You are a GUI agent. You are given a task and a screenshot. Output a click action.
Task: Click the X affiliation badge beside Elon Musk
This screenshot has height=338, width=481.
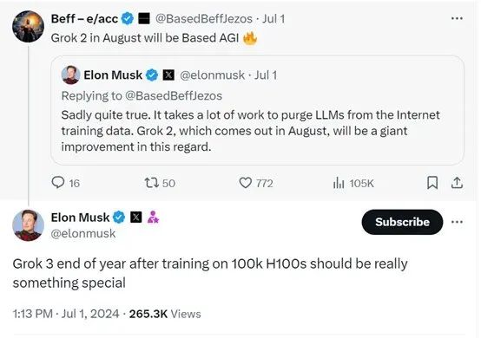coord(136,217)
